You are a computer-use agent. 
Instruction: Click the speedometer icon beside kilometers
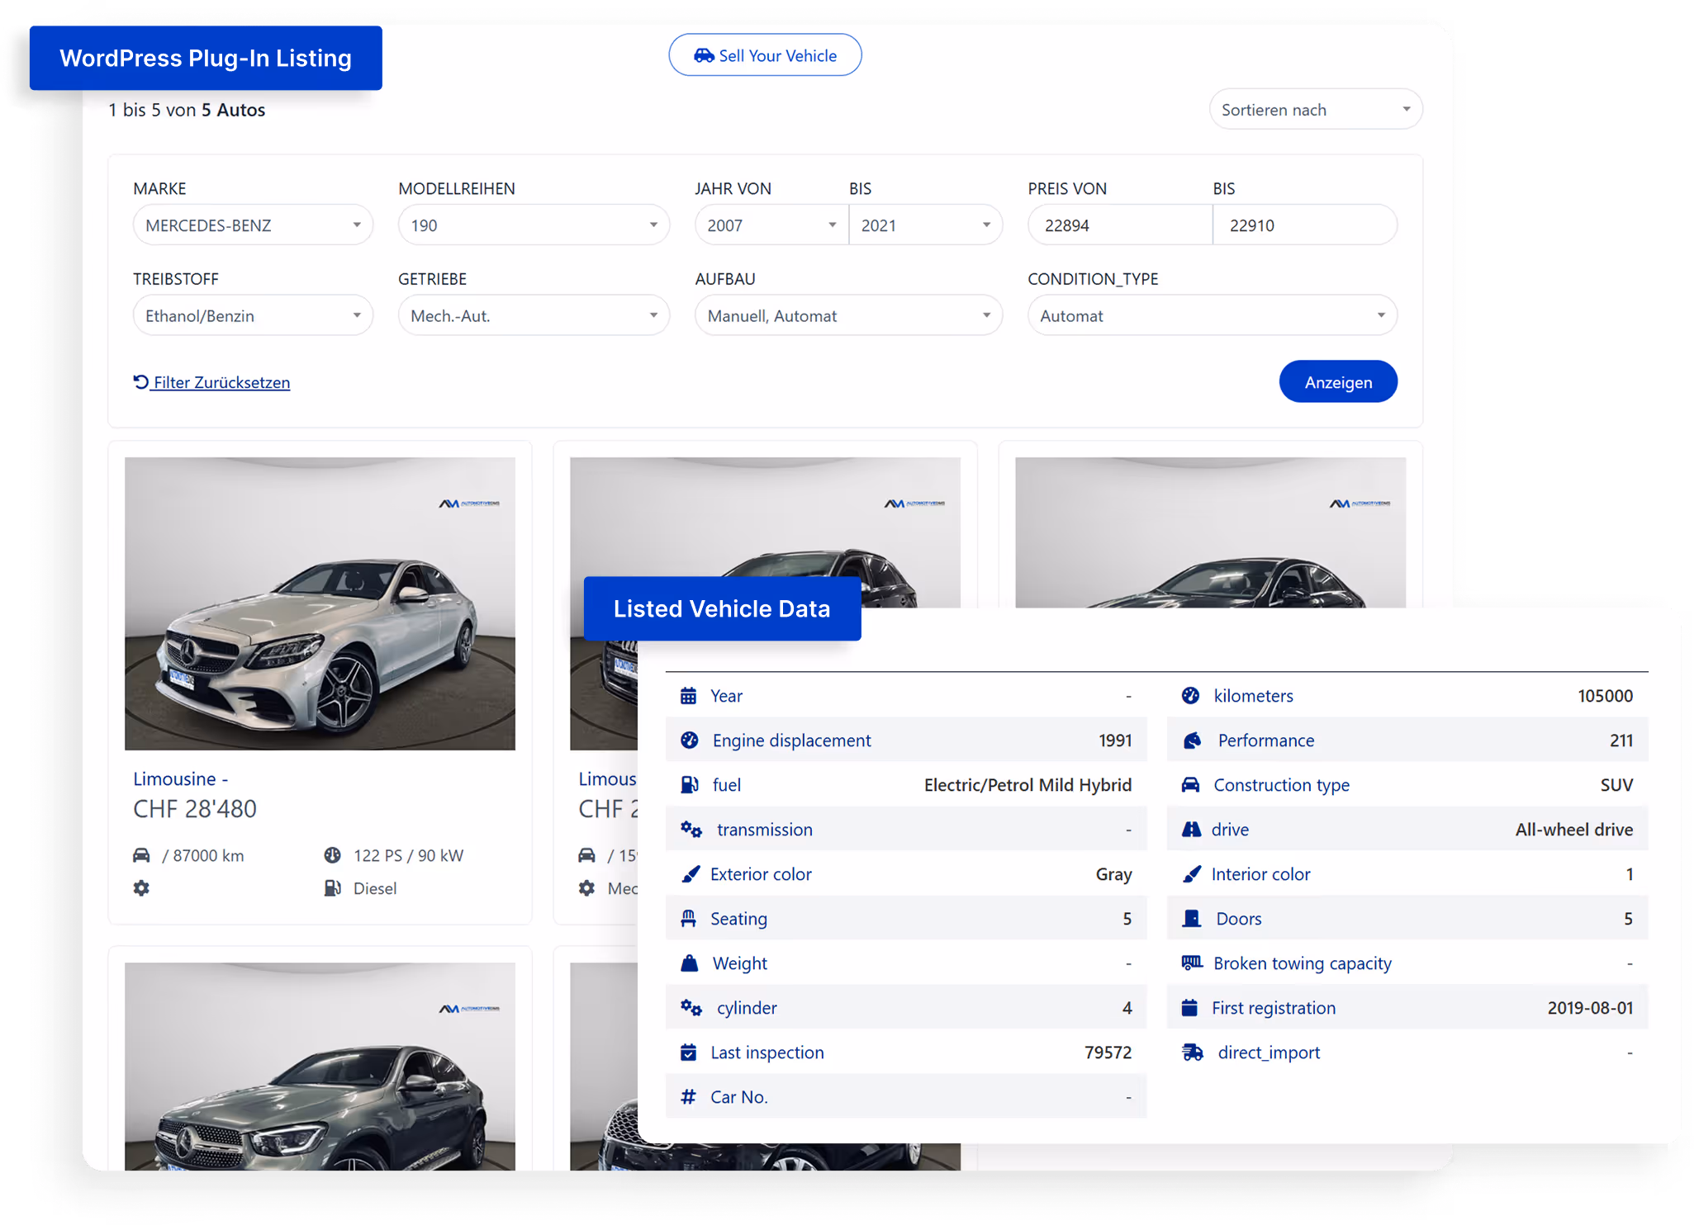1190,696
